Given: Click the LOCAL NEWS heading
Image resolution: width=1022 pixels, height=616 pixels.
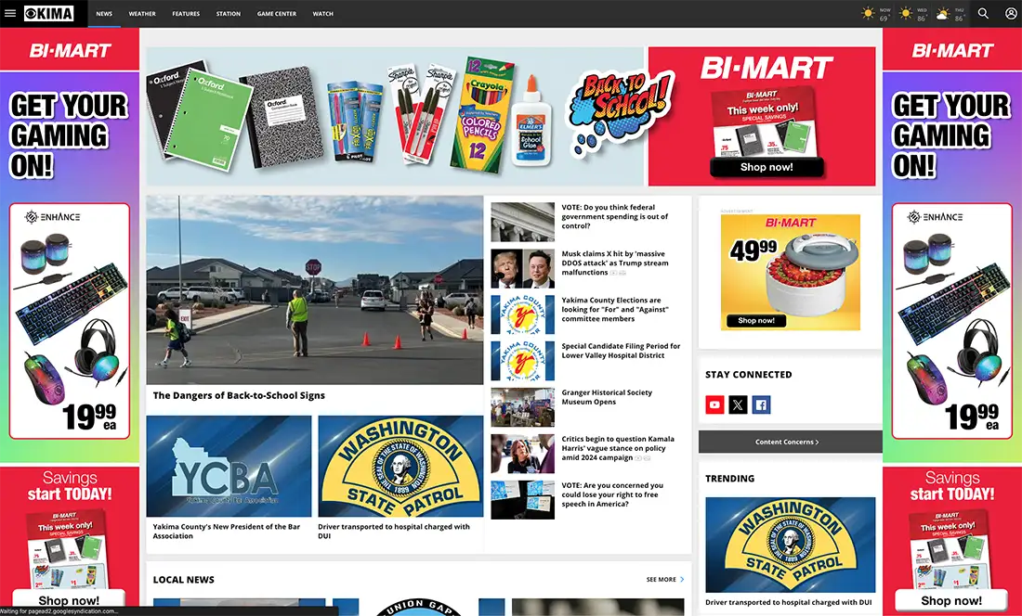Looking at the screenshot, I should coord(183,580).
